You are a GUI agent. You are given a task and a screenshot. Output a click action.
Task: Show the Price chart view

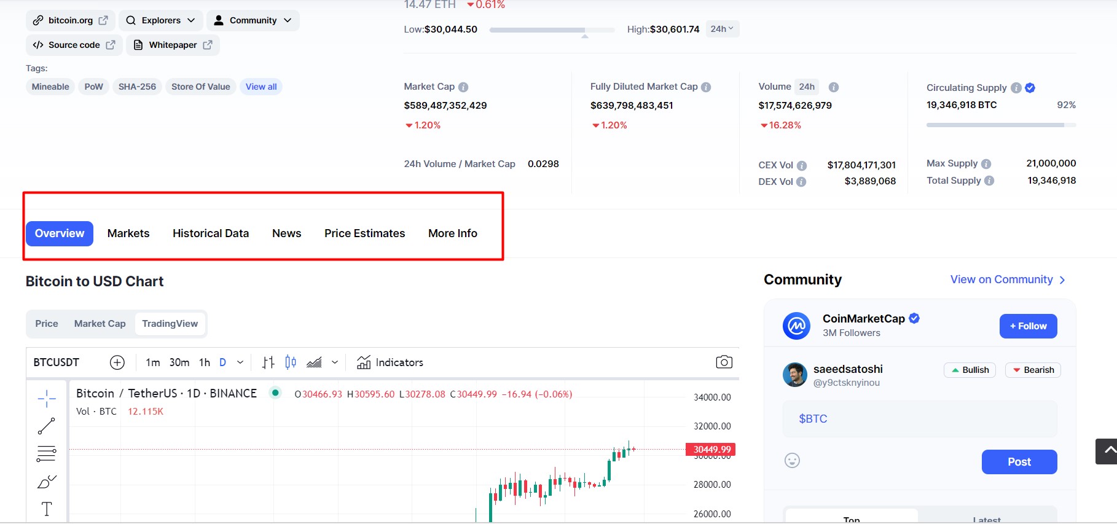(47, 324)
